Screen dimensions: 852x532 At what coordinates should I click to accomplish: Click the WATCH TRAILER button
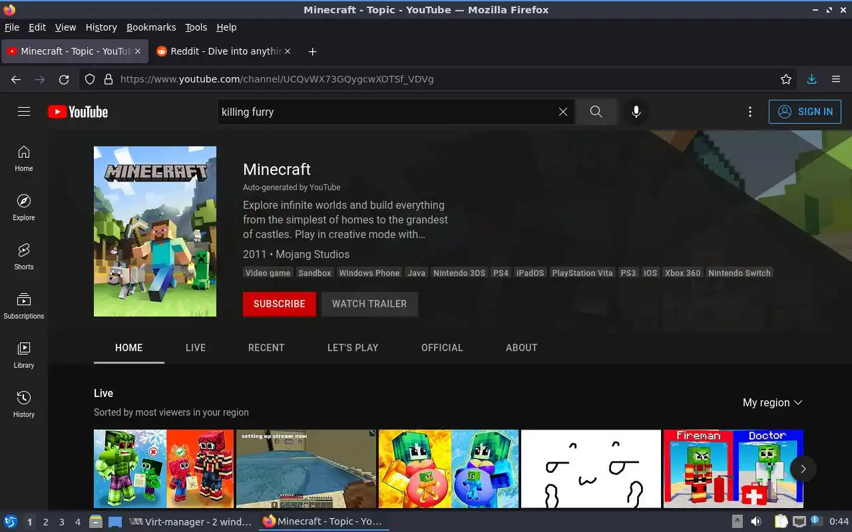click(x=369, y=304)
